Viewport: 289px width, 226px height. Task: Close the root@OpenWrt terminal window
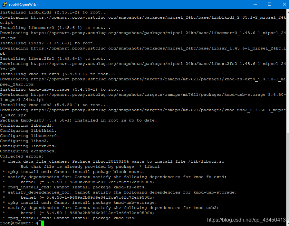pyautogui.click(x=284, y=4)
